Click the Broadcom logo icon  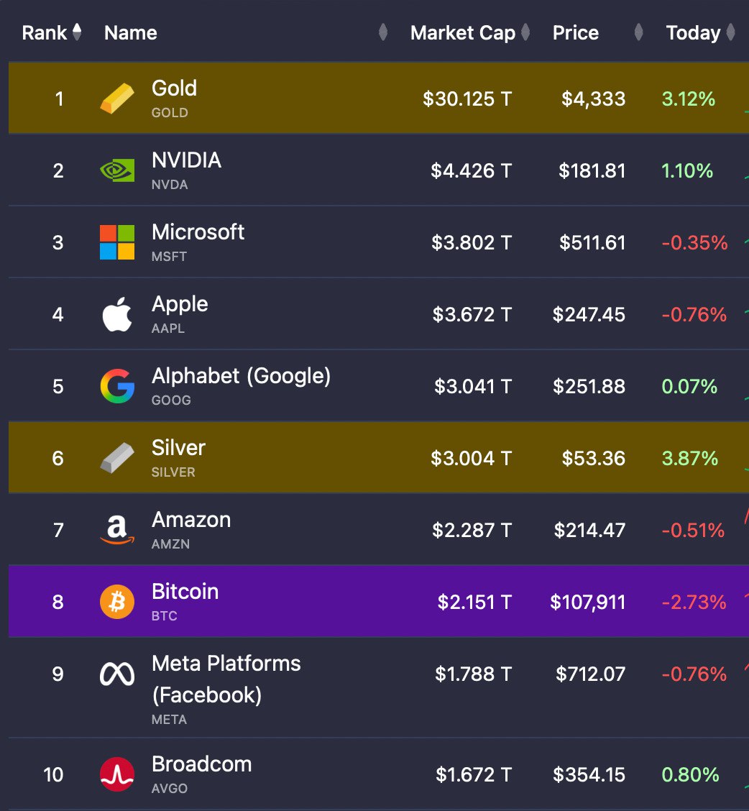(x=116, y=774)
